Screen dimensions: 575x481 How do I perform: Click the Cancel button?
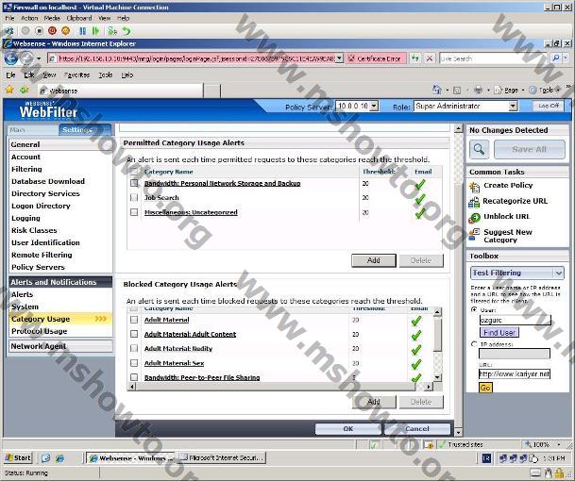click(x=417, y=428)
